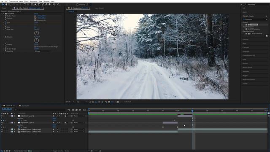Screen dimensions: 270x152
Task: Expand the Scale property in Effect Controls
Action: 4,22
